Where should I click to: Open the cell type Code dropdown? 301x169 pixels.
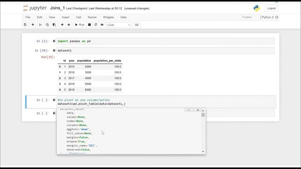119,25
